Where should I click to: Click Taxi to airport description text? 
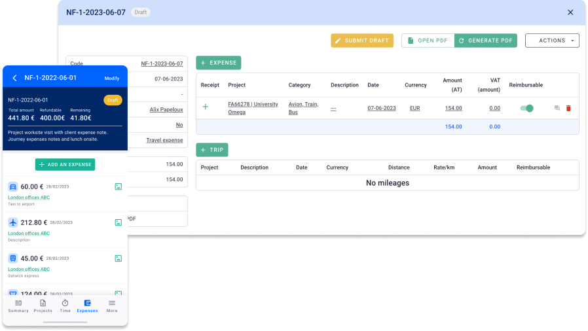tap(21, 204)
